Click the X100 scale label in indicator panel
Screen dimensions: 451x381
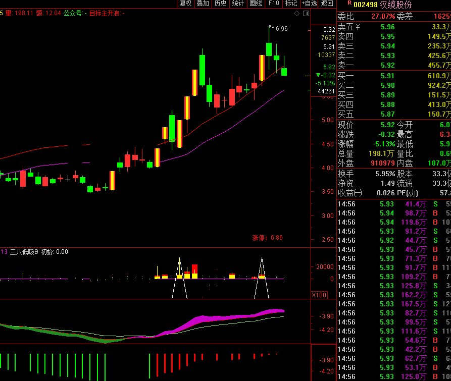click(x=319, y=295)
